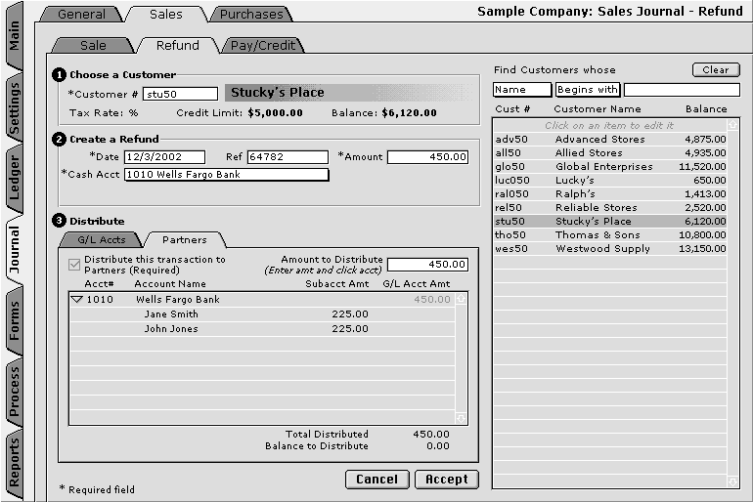The image size is (753, 502).
Task: Select customer wes50 Westwood Supply
Action: [x=610, y=248]
